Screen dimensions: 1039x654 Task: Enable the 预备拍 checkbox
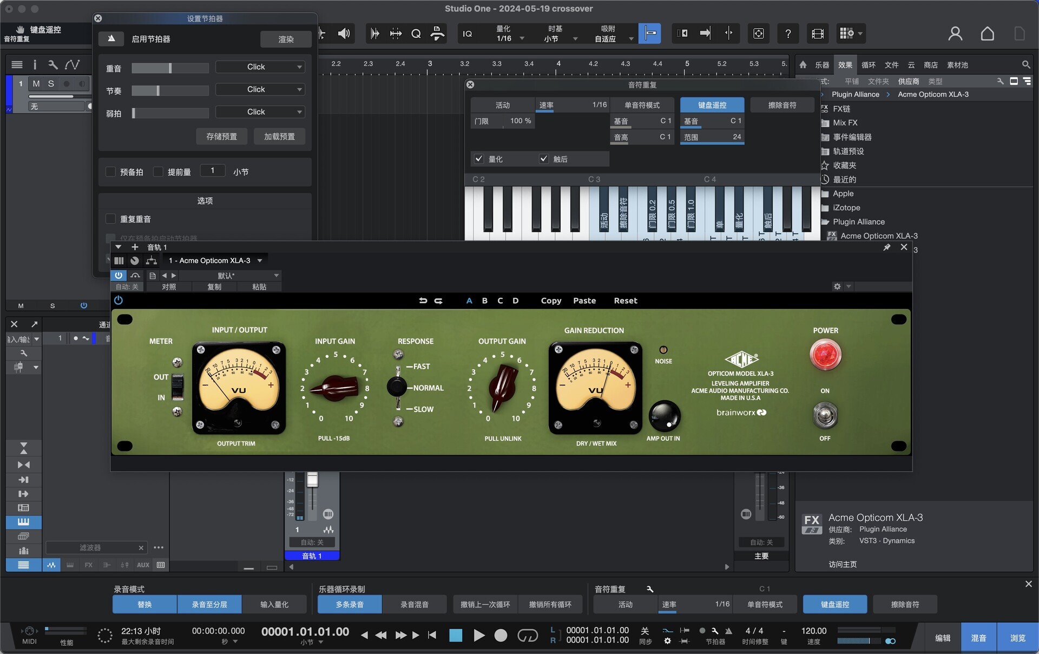click(x=110, y=172)
